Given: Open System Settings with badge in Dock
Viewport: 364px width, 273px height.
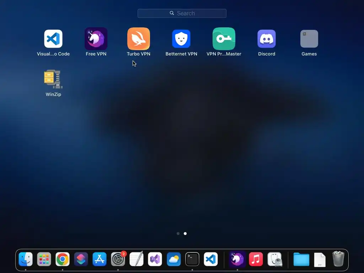Looking at the screenshot, I should tap(118, 259).
